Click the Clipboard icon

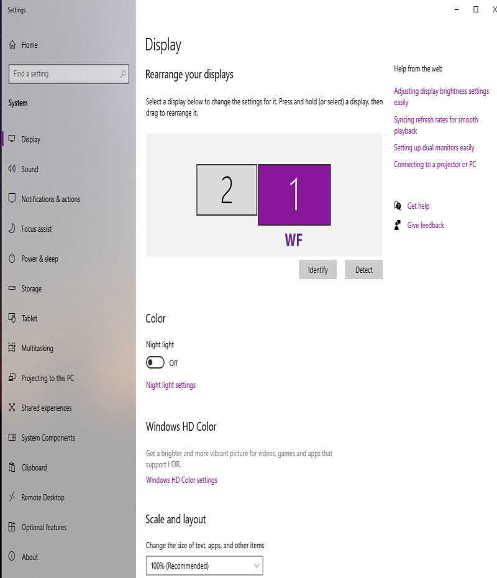pos(12,467)
